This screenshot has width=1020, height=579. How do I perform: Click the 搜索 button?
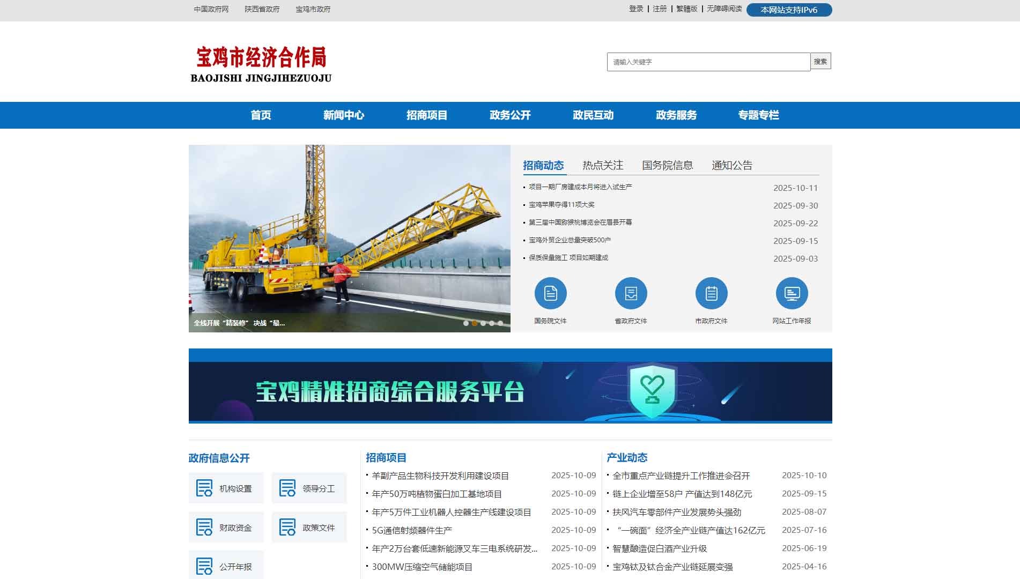click(821, 61)
